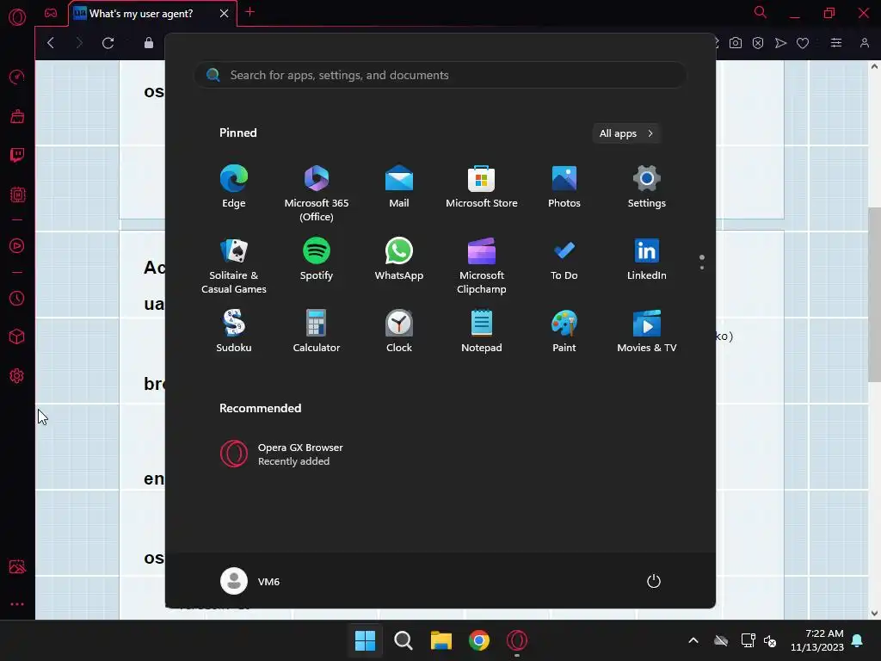Screen dimensions: 881x661
Task: Open Twitch panel in sidebar
Action: tap(17, 155)
